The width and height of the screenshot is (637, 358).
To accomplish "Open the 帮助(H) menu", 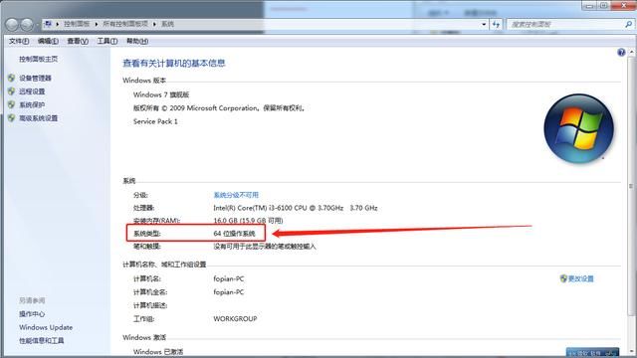I will coord(137,41).
